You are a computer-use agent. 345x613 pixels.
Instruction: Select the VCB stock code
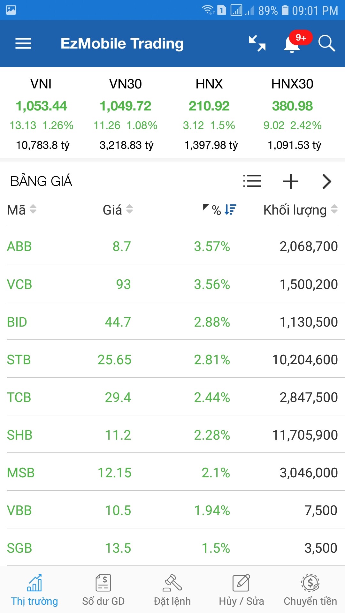point(19,284)
